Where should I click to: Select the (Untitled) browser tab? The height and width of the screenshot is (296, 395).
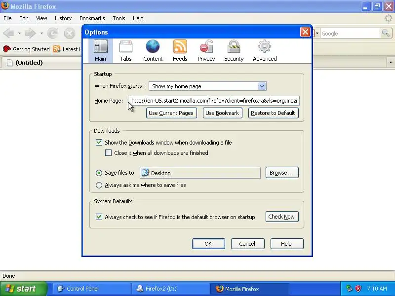click(41, 63)
